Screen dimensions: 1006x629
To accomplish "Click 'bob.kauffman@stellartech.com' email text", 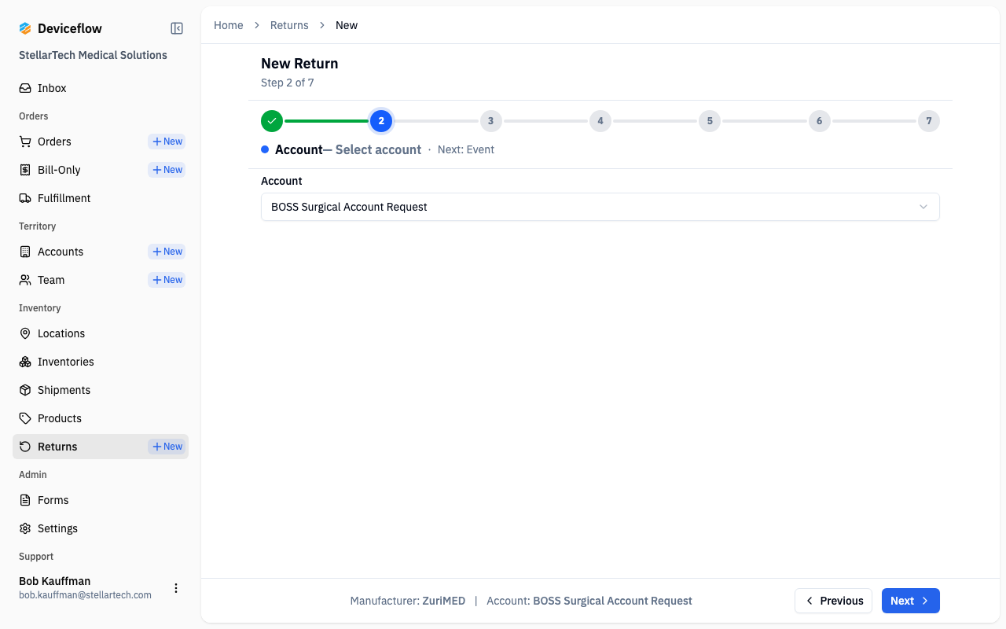I will tap(85, 595).
